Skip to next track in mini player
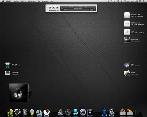Image resolution: width=147 pixels, height=117 pixels. pos(57,7)
